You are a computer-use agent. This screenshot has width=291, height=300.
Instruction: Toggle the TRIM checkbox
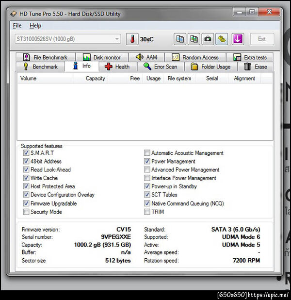[147, 212]
